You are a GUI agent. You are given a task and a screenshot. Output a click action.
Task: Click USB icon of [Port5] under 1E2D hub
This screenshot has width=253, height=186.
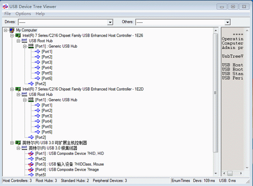pos(37,126)
